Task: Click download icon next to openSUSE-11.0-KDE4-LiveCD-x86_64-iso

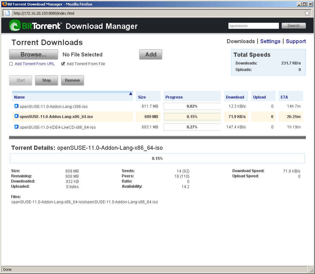Action: tap(17, 127)
